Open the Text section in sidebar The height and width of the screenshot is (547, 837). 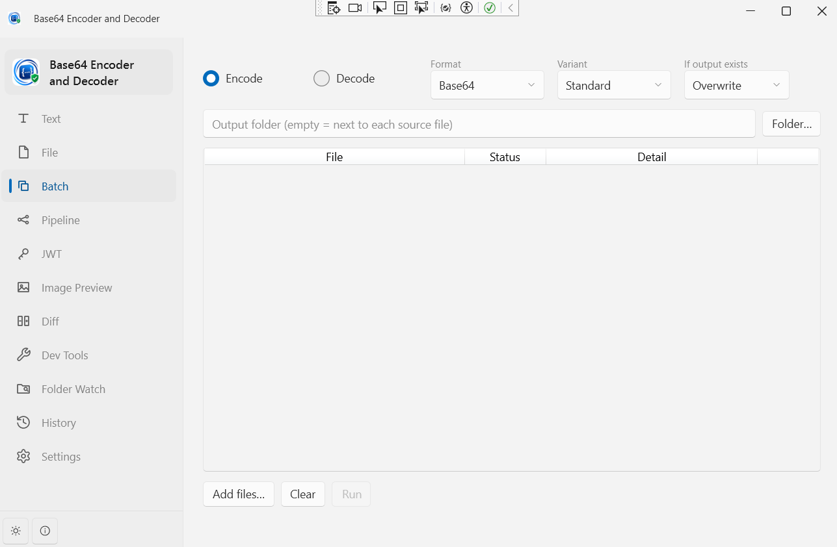pyautogui.click(x=88, y=119)
